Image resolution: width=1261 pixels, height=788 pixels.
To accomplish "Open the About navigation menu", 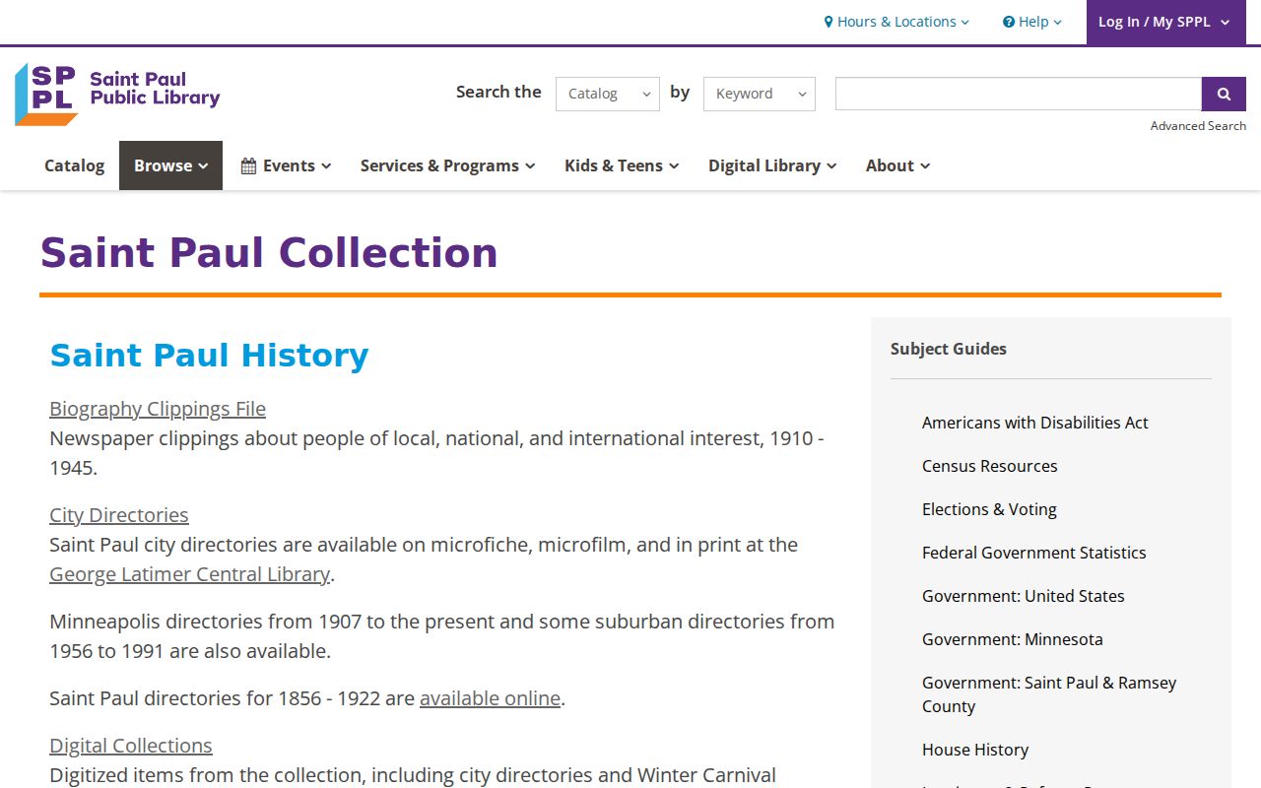I will pyautogui.click(x=897, y=165).
